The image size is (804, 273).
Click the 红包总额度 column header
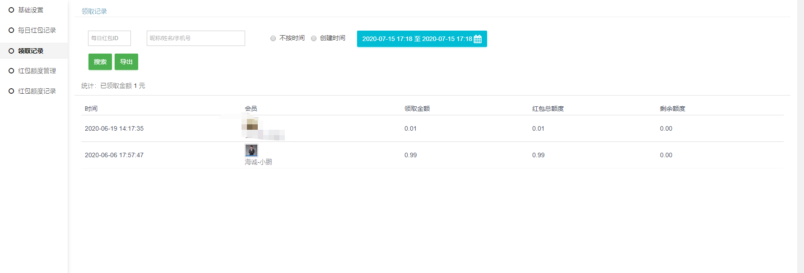point(548,109)
